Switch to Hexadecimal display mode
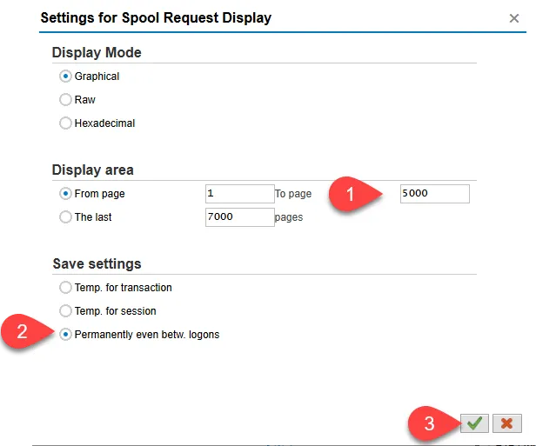The image size is (536, 446). click(x=65, y=123)
